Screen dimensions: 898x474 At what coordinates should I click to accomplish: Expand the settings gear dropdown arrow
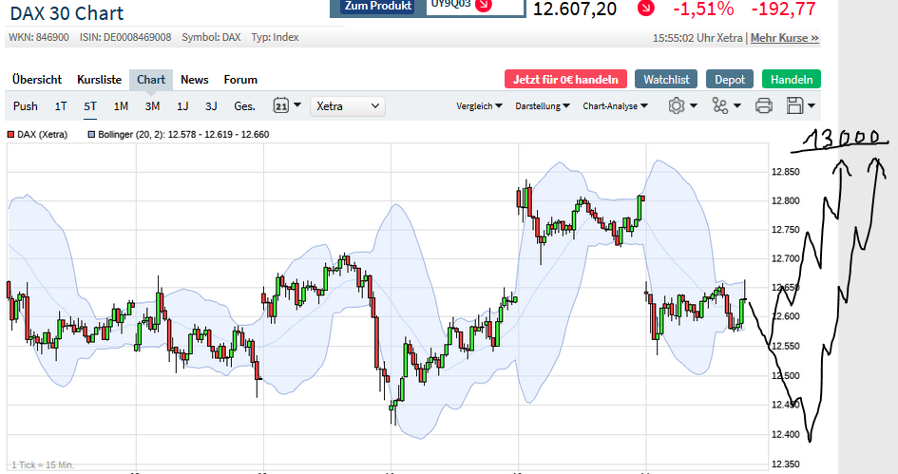(x=694, y=105)
